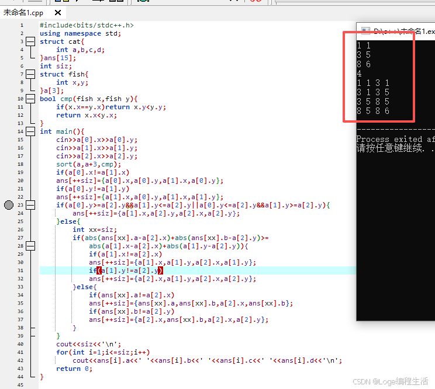Click 'cin>>a[0].x>>a[0].y;' line
Viewport: 435px width, 389px height.
click(96, 140)
